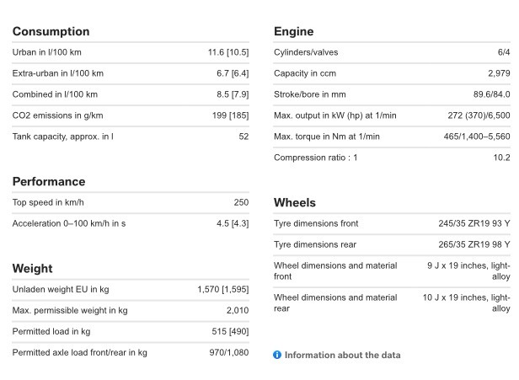Click the Weight section heading

point(32,268)
